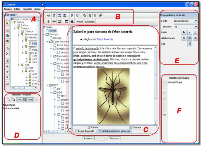Toggle bold text style button
The width and height of the screenshot is (201, 148).
pyautogui.click(x=184, y=32)
